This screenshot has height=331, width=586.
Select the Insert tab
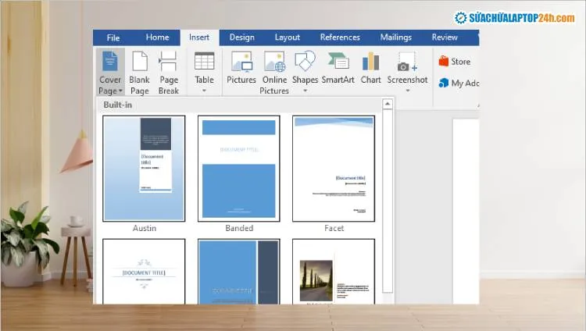tap(199, 37)
